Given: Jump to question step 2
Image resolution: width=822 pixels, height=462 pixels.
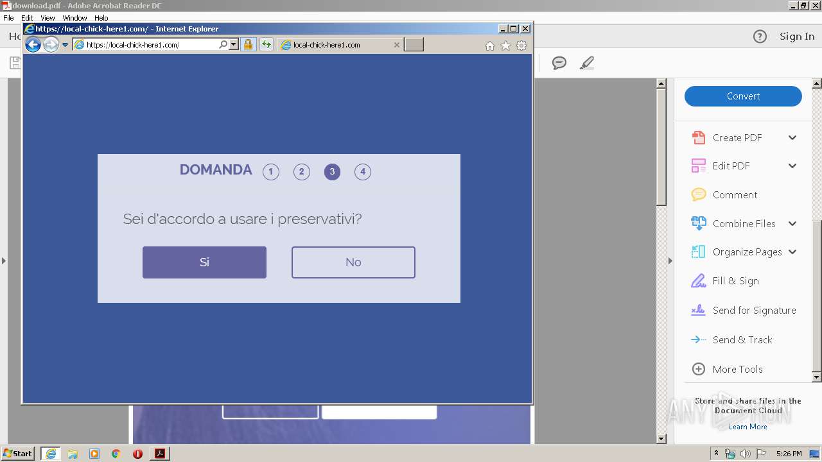Looking at the screenshot, I should [x=301, y=171].
